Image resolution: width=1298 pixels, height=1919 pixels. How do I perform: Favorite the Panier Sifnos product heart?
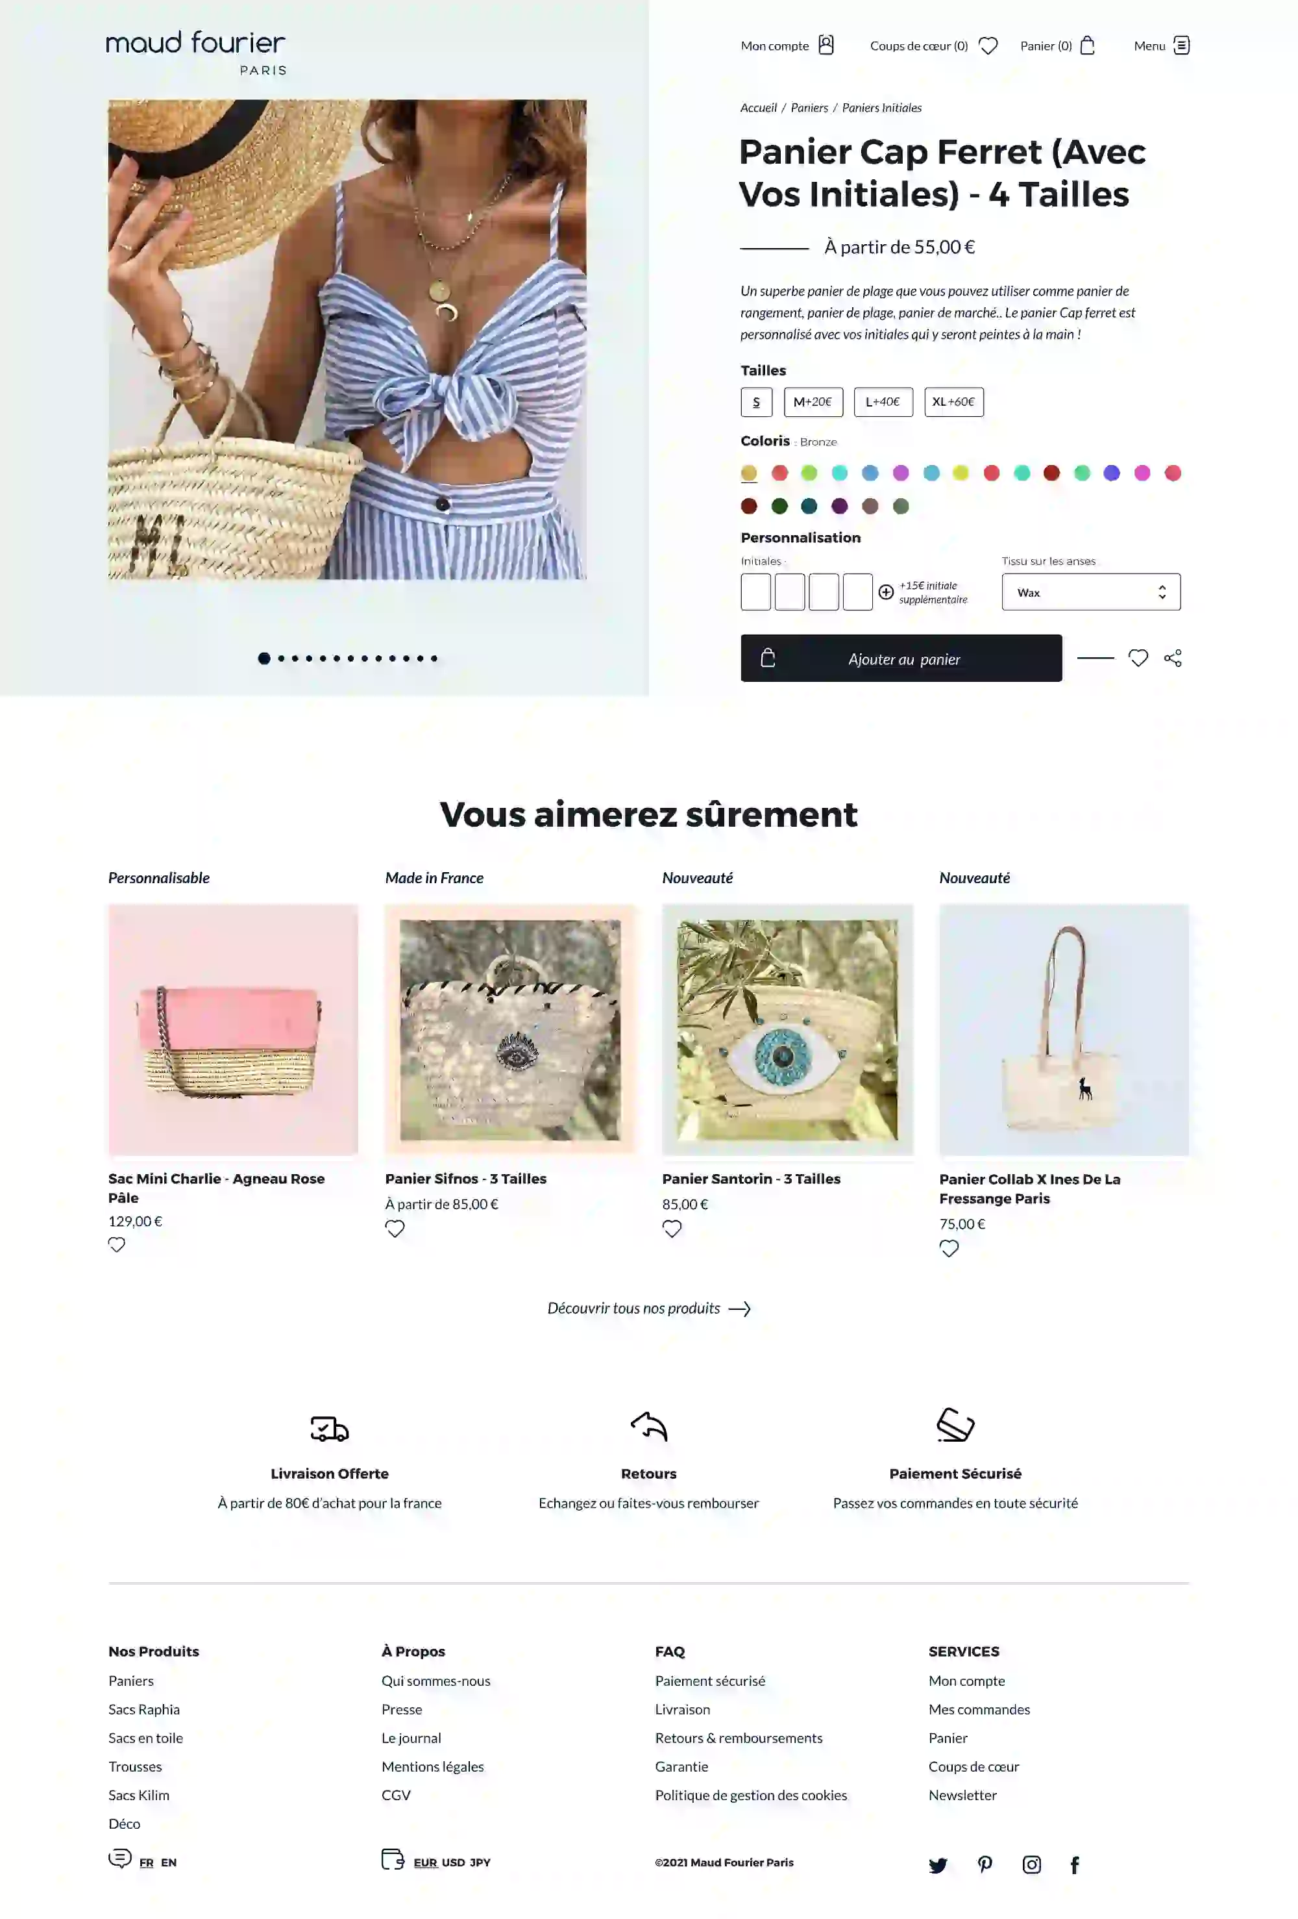click(395, 1229)
